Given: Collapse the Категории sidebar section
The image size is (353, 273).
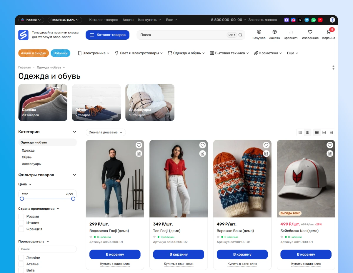Looking at the screenshot, I should point(74,132).
